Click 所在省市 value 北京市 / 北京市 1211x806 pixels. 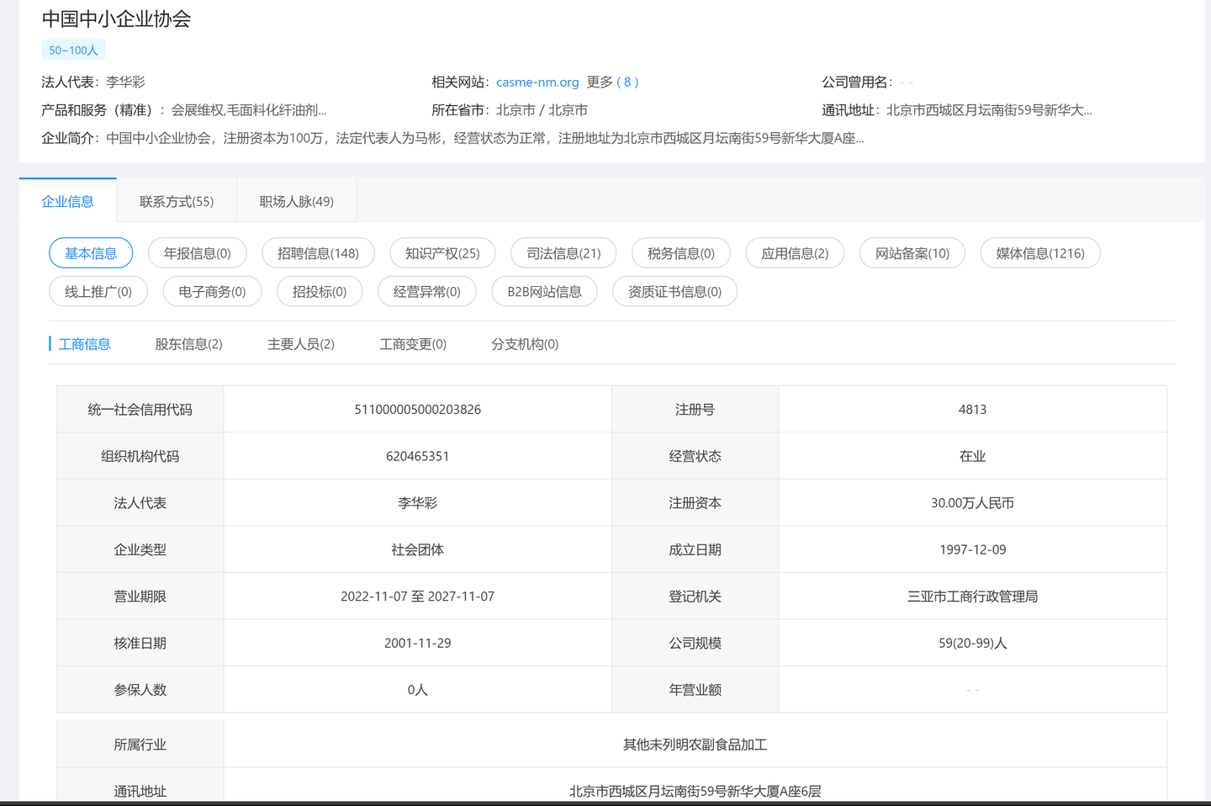[542, 110]
